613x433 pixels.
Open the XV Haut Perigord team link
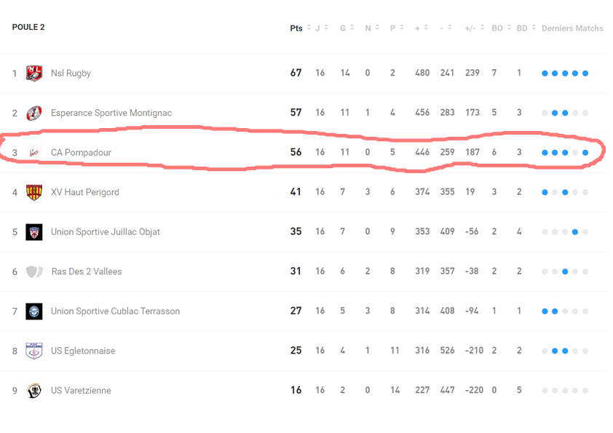pos(84,192)
